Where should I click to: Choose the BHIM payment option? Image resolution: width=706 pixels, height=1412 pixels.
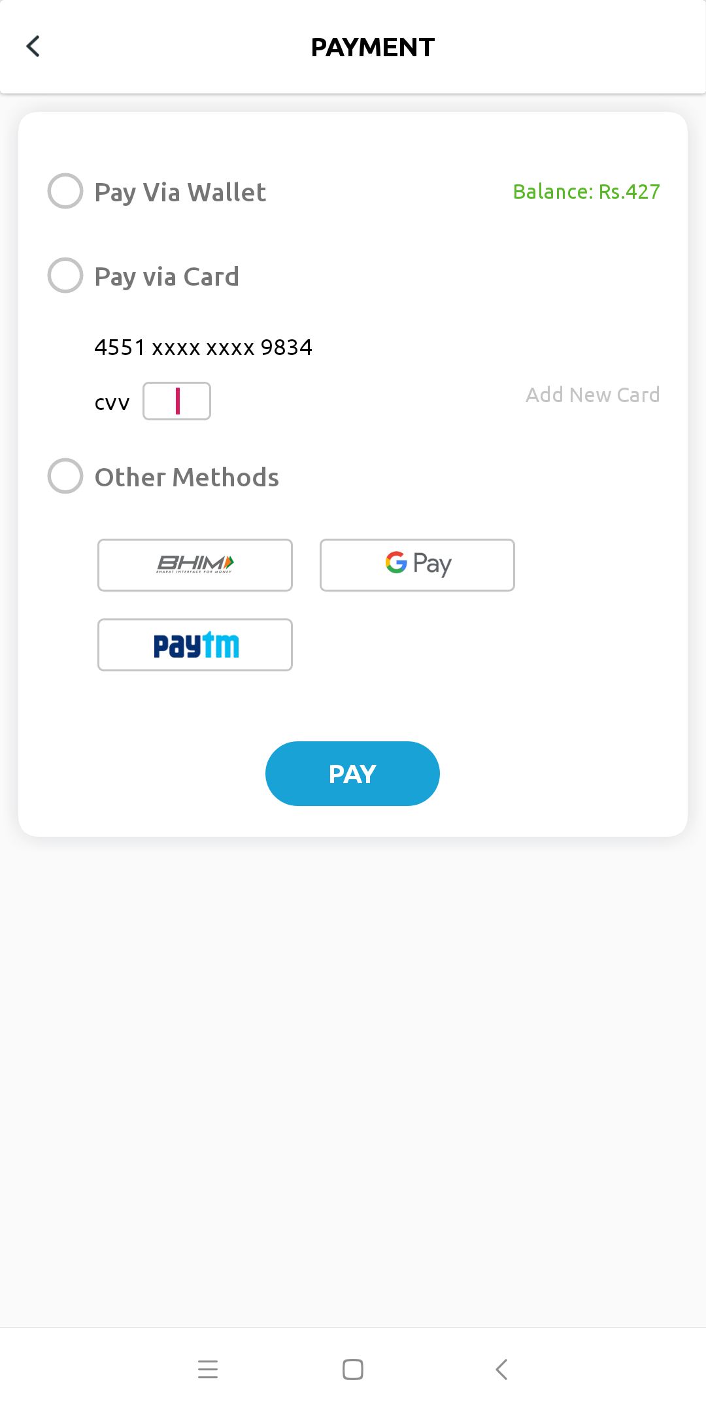click(x=195, y=565)
